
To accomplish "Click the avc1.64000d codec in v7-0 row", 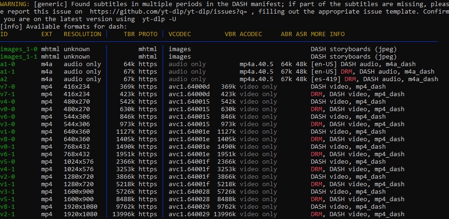I will point(189,87).
